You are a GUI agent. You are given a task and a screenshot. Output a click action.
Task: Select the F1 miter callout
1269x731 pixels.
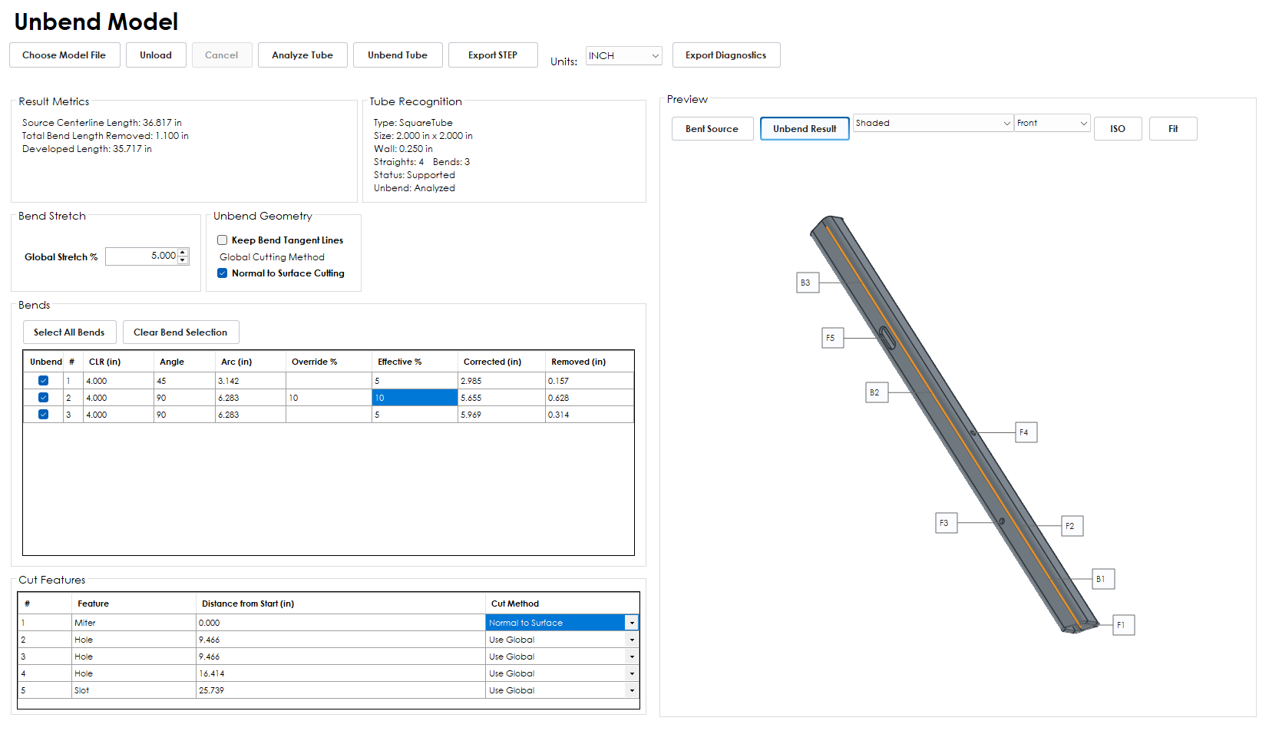coord(1123,625)
